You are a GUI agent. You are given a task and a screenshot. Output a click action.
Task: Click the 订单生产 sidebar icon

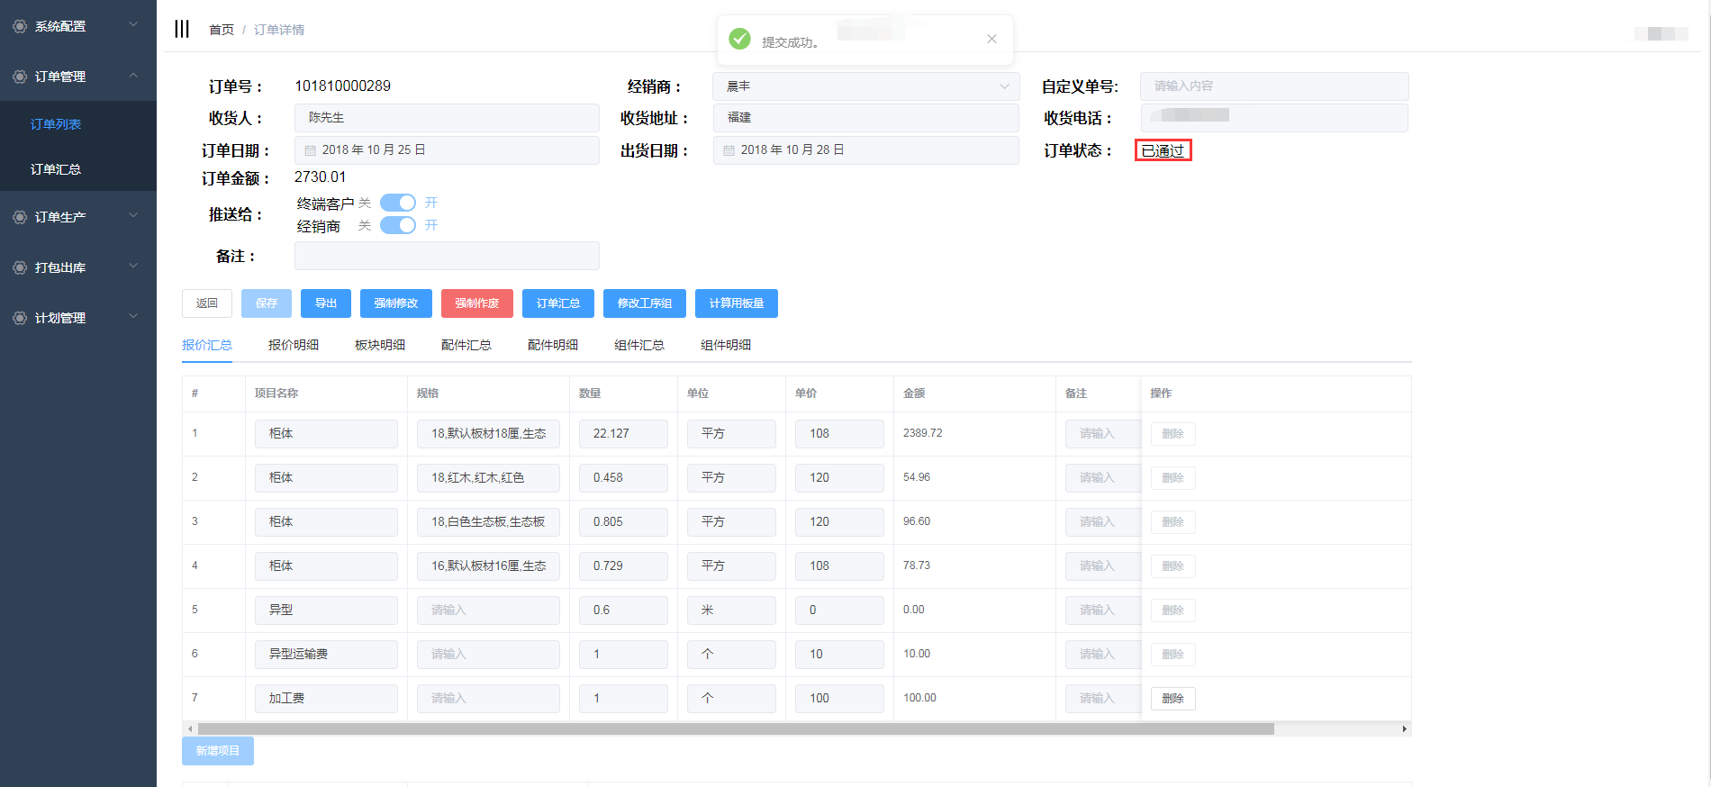pos(19,217)
